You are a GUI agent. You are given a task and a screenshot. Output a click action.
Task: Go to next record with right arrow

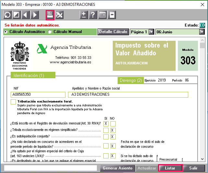click(35, 15)
